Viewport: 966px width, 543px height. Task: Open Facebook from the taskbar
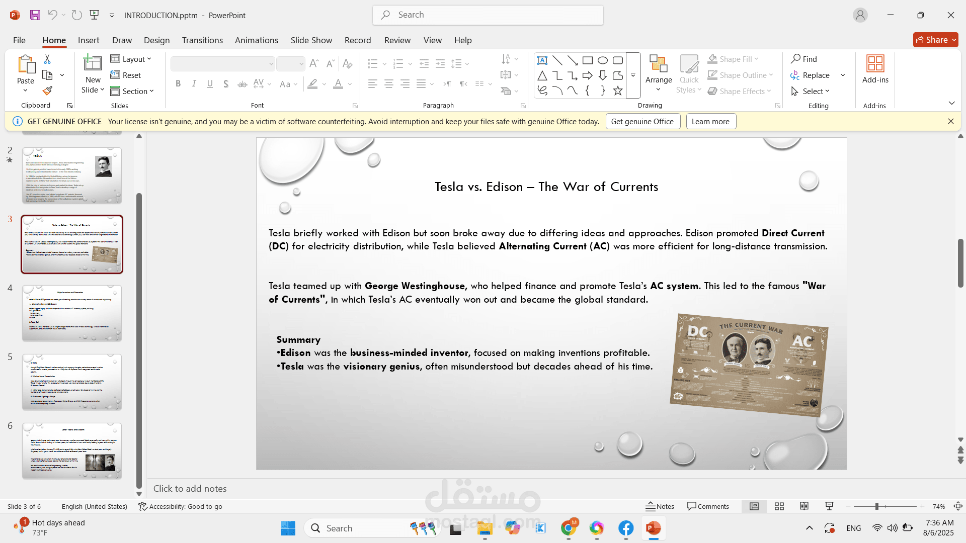(625, 528)
